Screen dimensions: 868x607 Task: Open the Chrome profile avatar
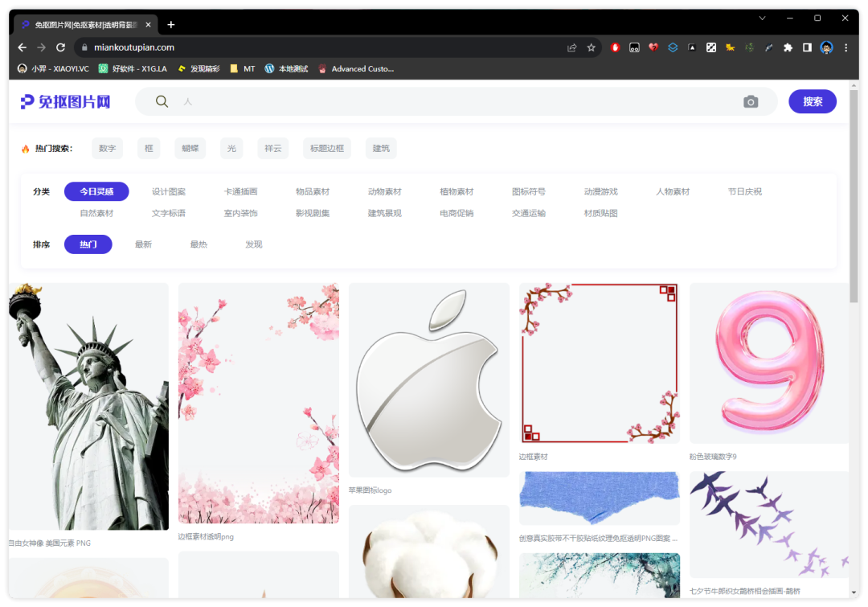826,47
